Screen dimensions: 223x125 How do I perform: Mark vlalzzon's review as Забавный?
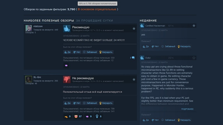90,52
